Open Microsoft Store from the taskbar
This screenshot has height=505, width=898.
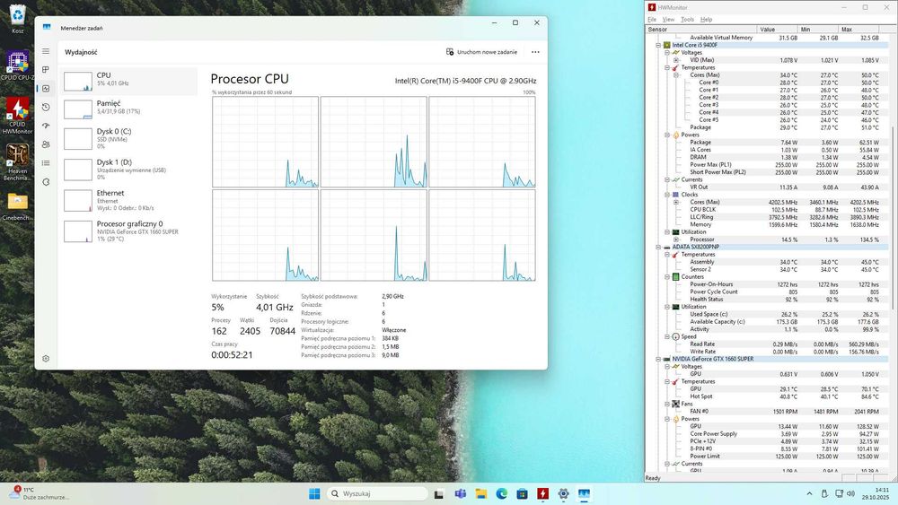click(522, 493)
